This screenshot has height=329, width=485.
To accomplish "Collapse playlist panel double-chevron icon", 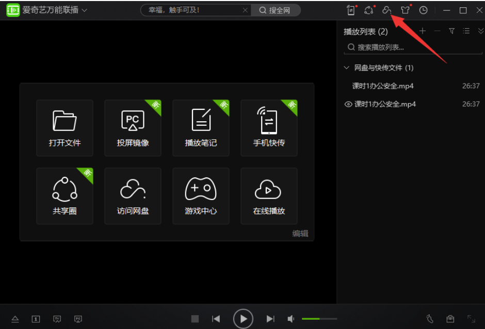I will point(481,30).
